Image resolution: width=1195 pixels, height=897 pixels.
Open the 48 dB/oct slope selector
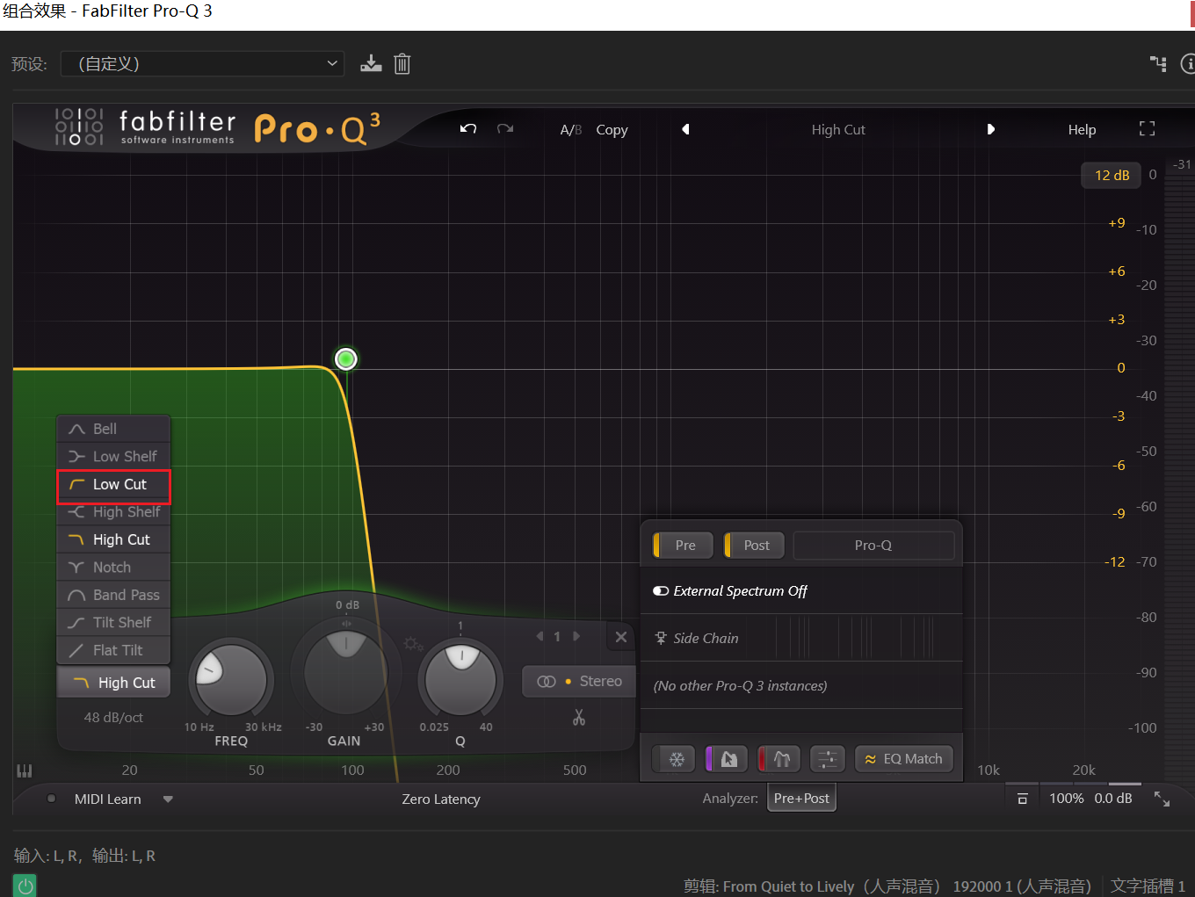click(x=113, y=718)
